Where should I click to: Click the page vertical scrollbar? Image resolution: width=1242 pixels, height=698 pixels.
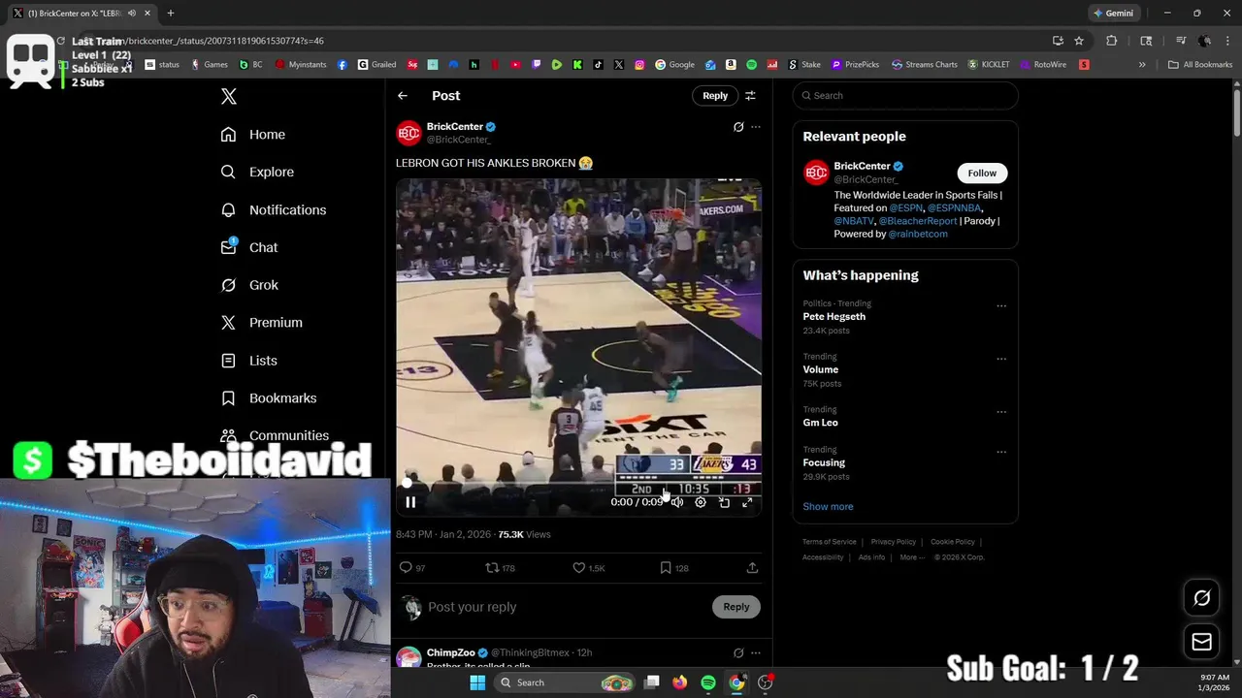pos(1237,111)
